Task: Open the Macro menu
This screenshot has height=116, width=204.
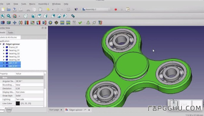Action: 32,4
